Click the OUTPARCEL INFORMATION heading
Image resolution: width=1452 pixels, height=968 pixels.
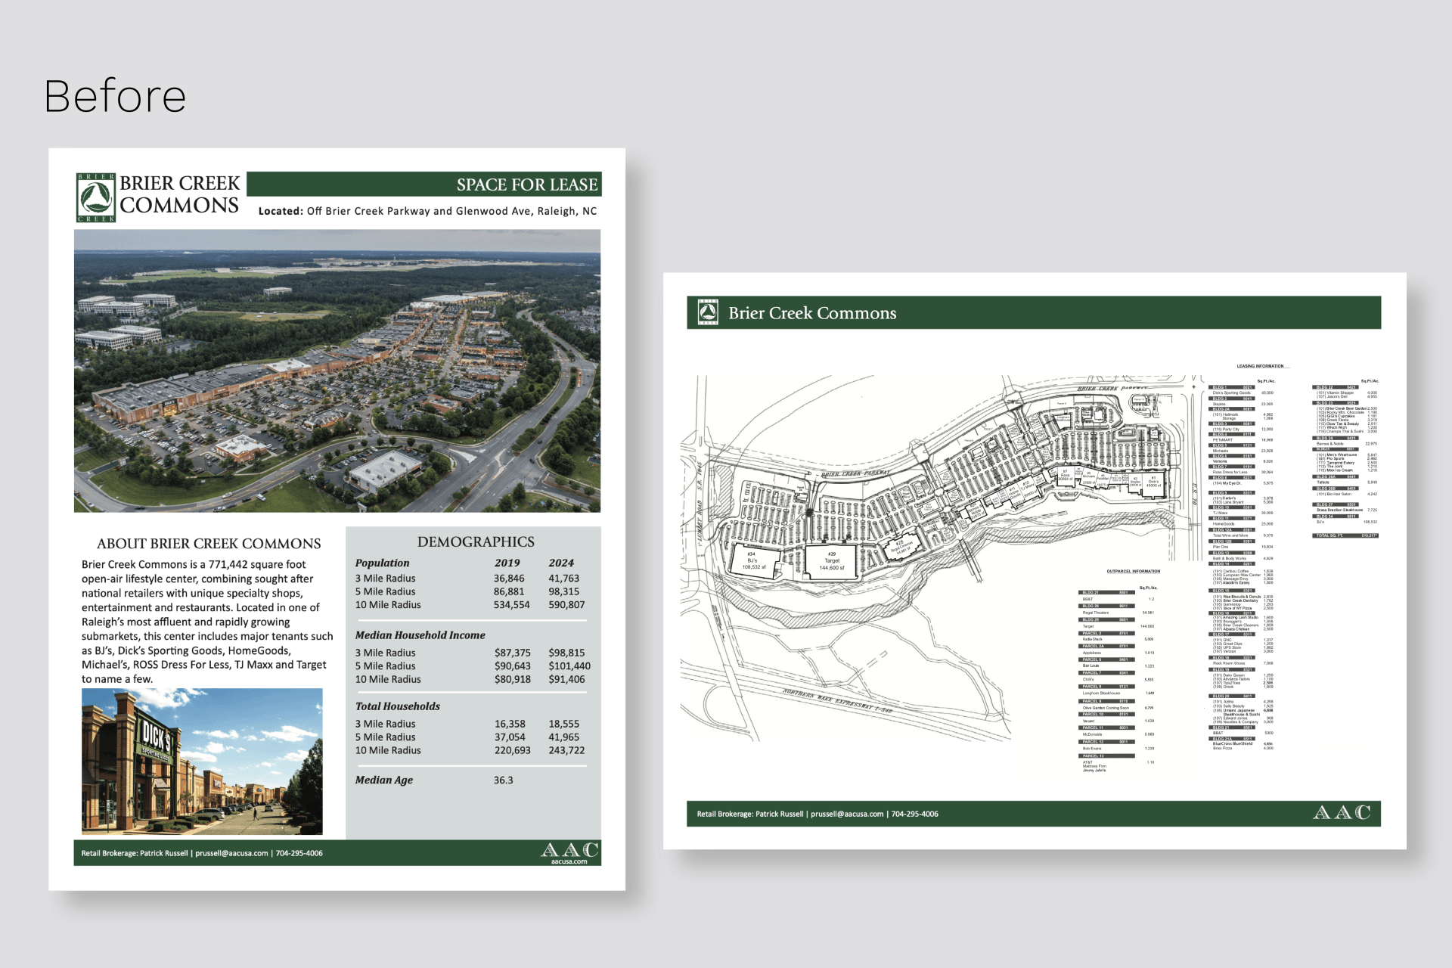1133,572
